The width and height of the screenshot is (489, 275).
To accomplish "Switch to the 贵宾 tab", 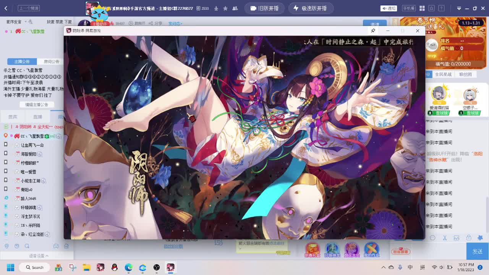I will (x=13, y=116).
